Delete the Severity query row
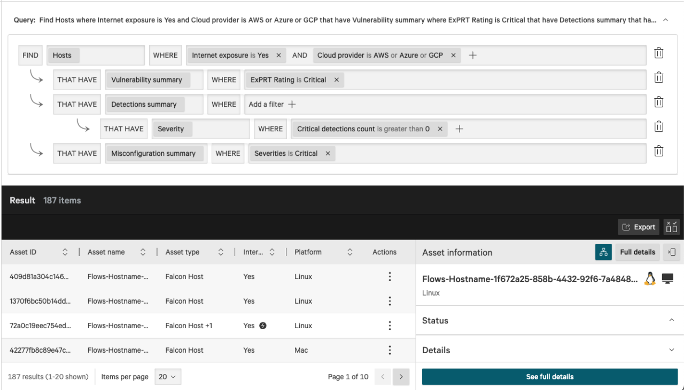This screenshot has height=390, width=684. pyautogui.click(x=659, y=127)
